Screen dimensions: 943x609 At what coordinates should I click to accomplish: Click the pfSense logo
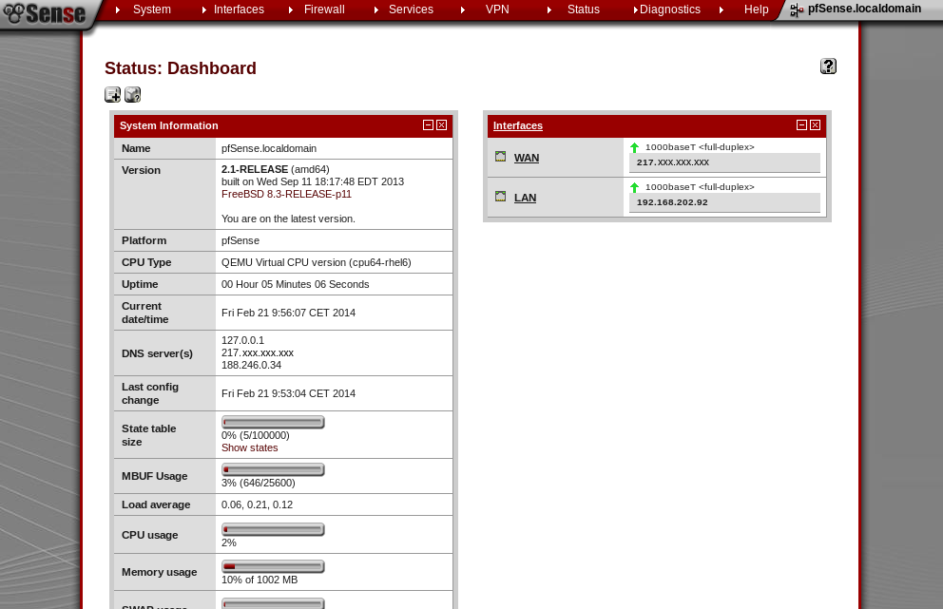pyautogui.click(x=45, y=13)
